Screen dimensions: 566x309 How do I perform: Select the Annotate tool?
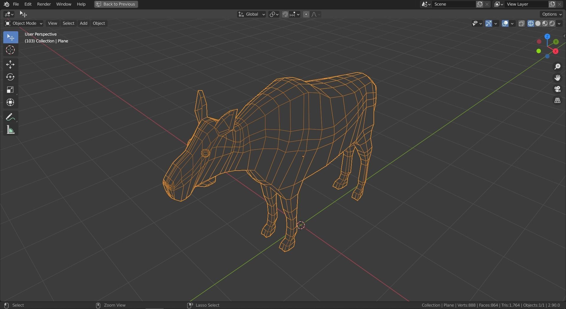(11, 117)
